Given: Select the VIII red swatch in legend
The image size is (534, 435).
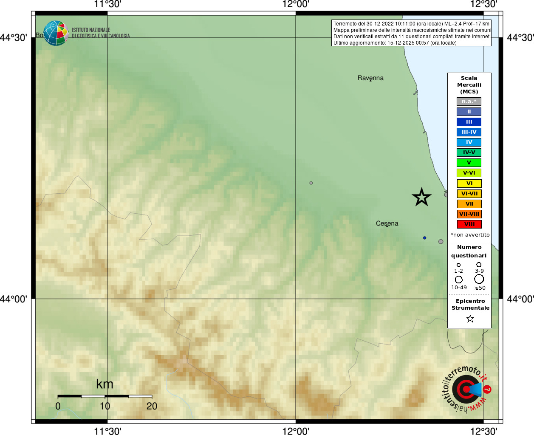Looking at the screenshot, I should 469,224.
